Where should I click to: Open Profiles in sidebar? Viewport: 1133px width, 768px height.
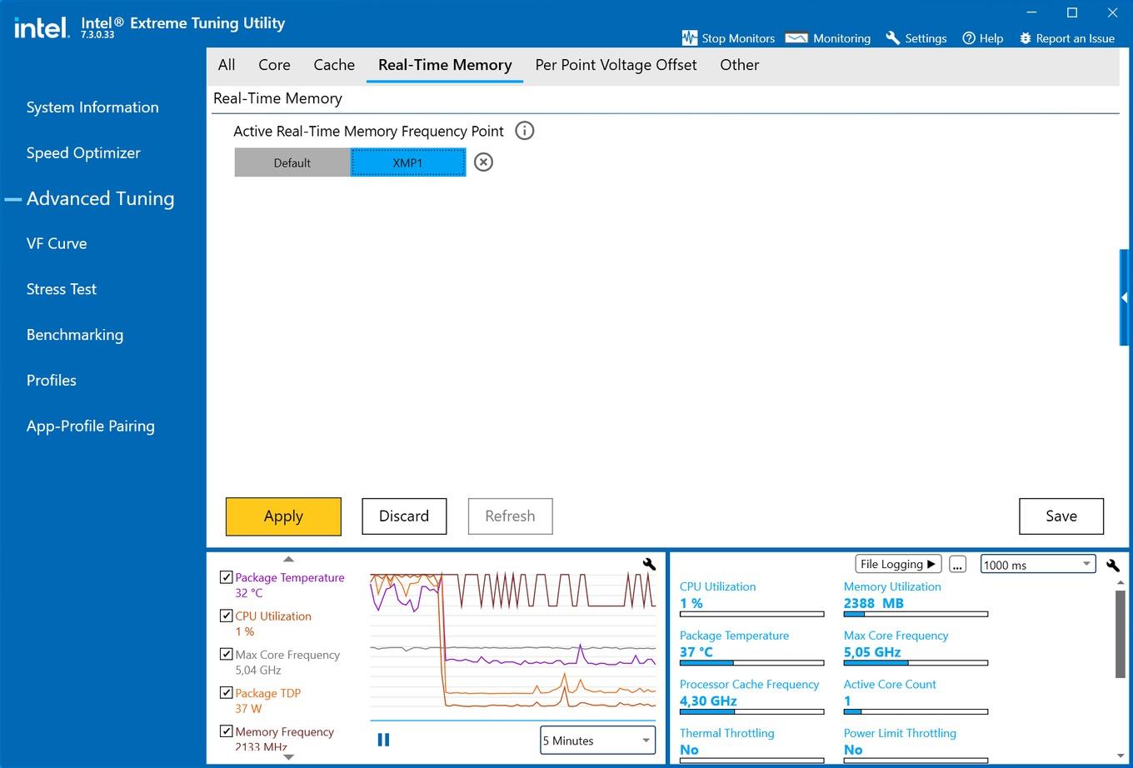(x=52, y=381)
